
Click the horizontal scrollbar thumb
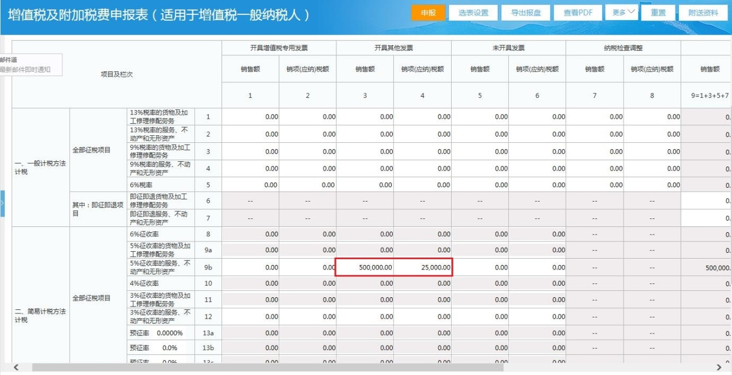coord(268,368)
